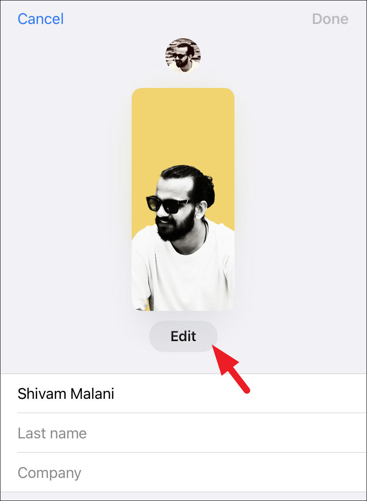This screenshot has width=367, height=501.
Task: Tap the Cancel link at top
Action: point(40,19)
